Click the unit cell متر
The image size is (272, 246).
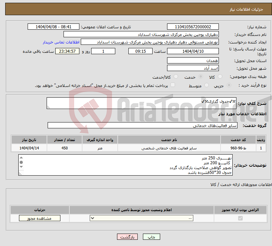100,148
